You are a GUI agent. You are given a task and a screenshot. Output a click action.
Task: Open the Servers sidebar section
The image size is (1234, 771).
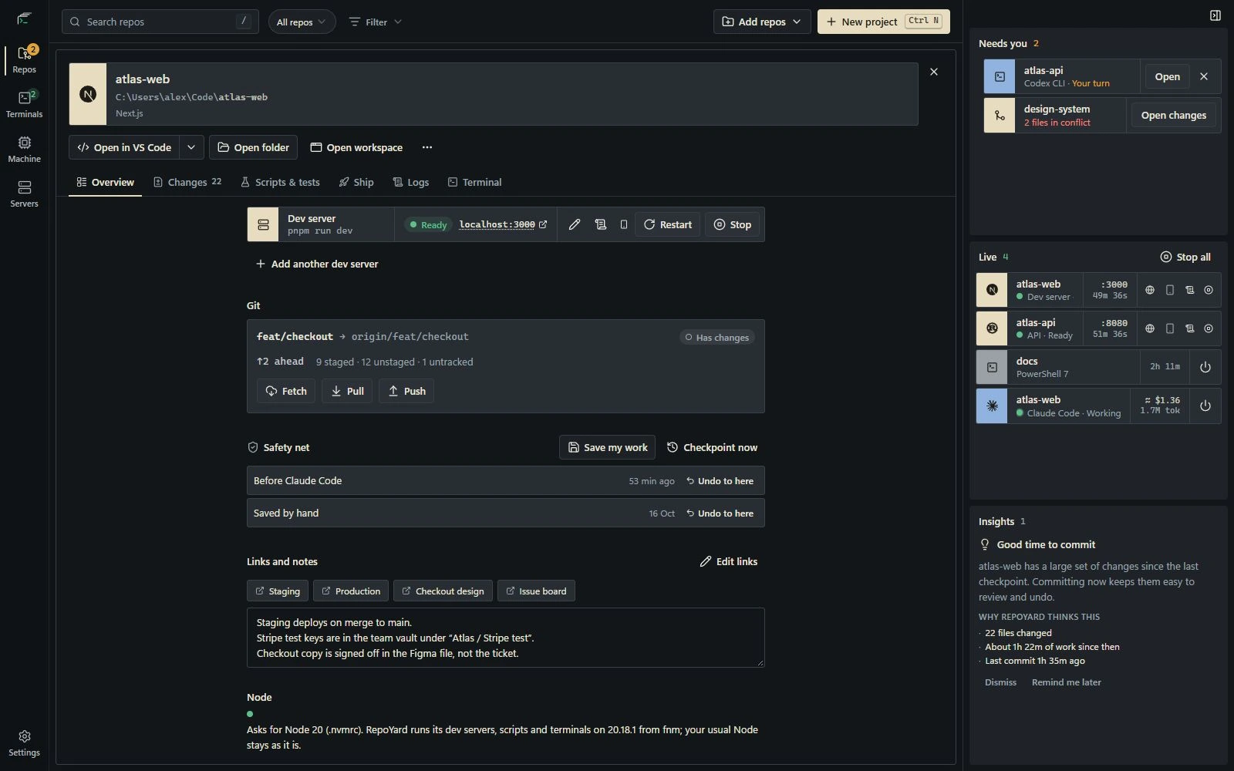pyautogui.click(x=24, y=194)
